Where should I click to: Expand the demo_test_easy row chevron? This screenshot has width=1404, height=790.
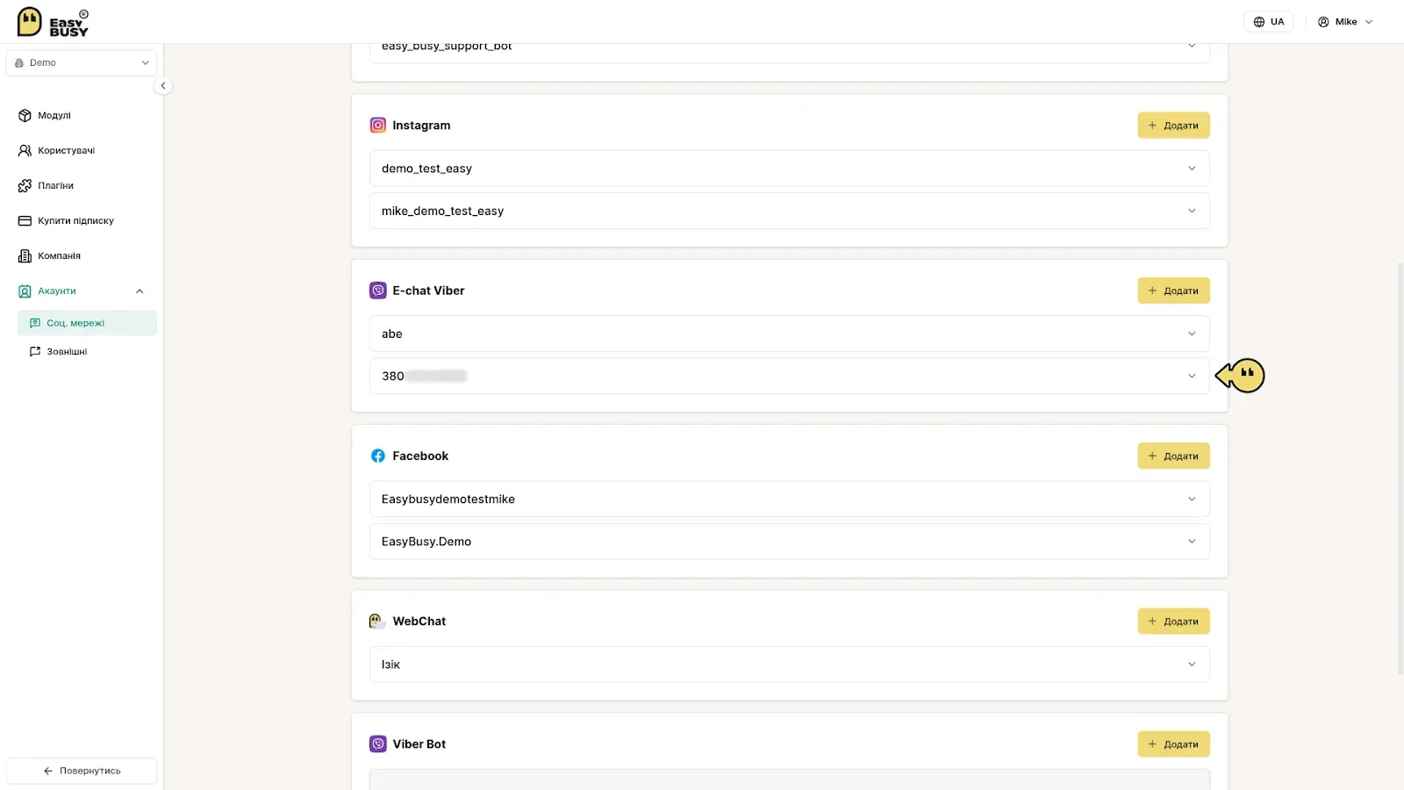1192,169
